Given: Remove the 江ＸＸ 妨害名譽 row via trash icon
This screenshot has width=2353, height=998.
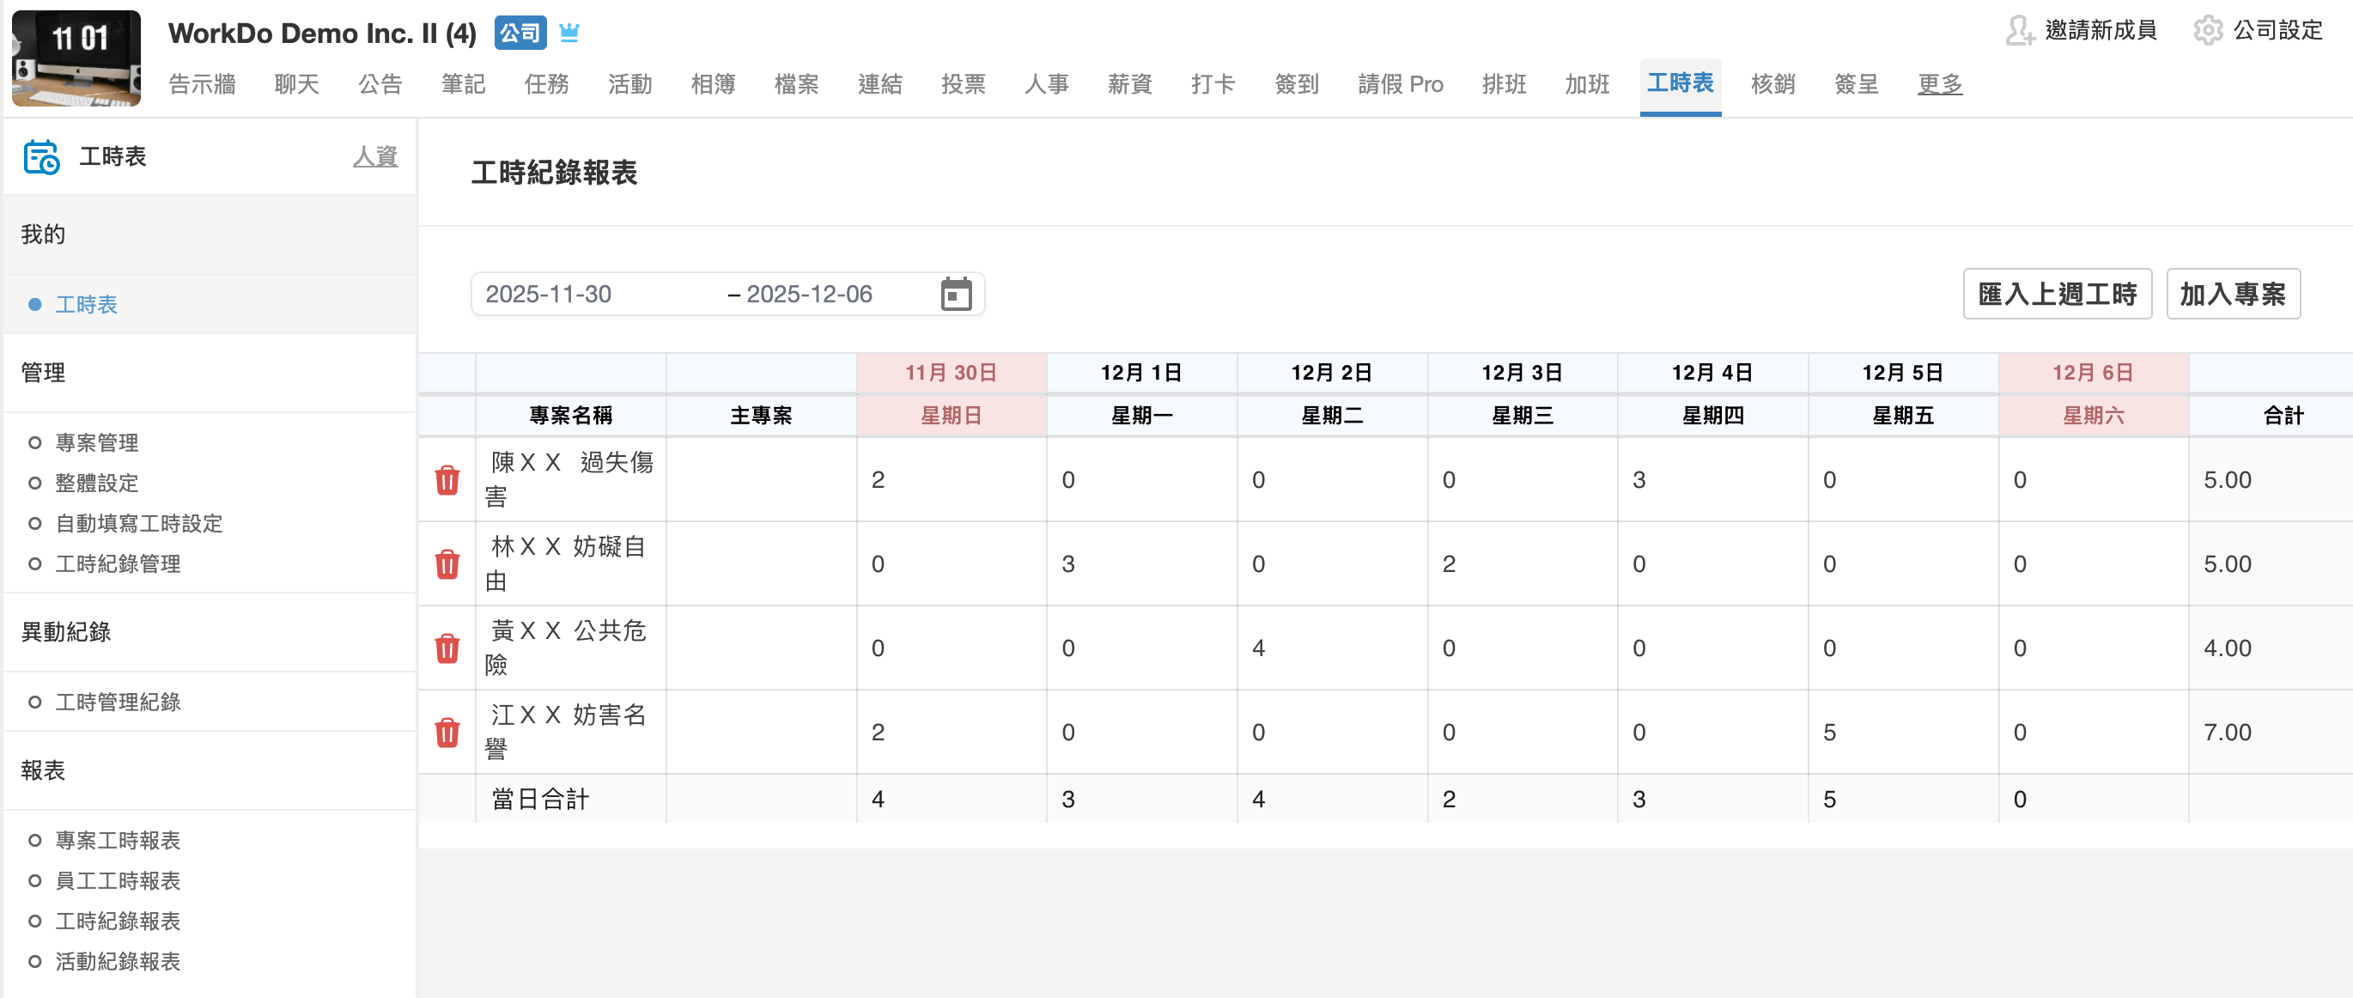Looking at the screenshot, I should coord(447,732).
